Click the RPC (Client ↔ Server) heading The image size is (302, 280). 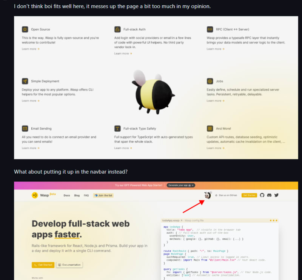pos(233,29)
